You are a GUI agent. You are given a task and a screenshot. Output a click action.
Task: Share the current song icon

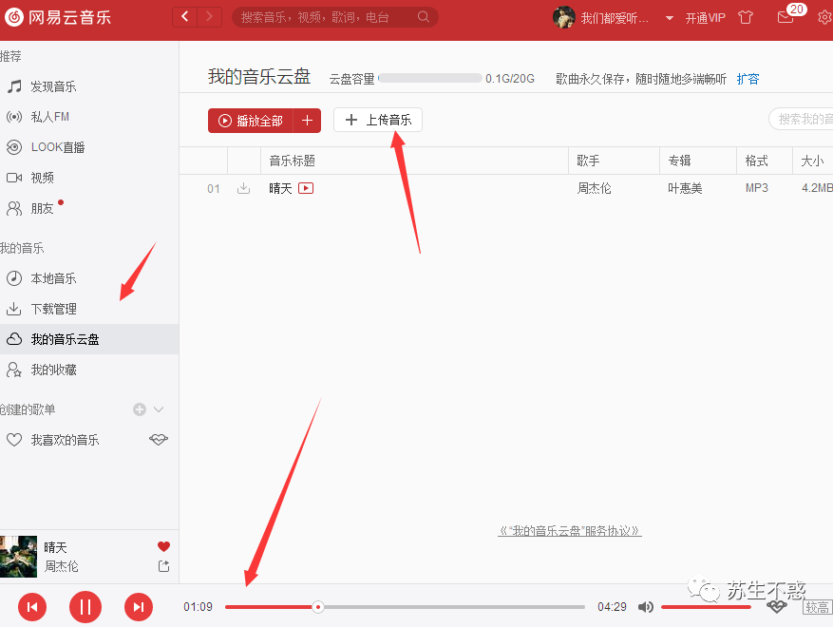(x=163, y=566)
